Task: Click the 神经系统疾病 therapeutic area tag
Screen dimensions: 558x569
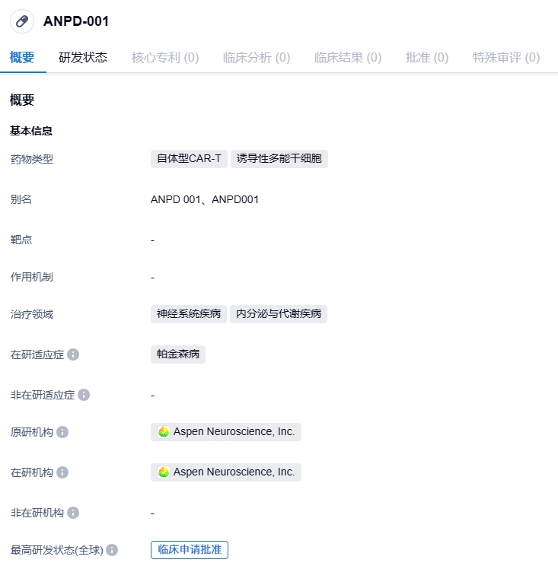Action: click(189, 314)
